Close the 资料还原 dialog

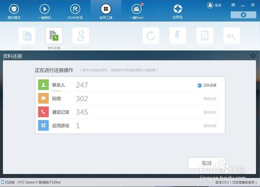click(x=253, y=56)
